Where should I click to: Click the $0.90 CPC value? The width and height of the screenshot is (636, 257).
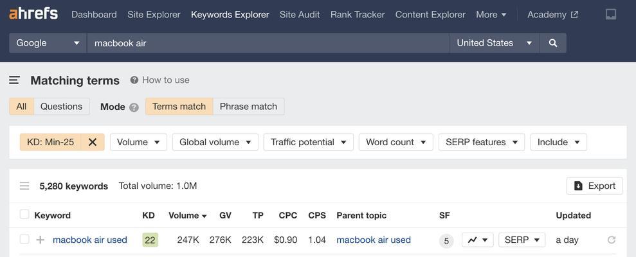pos(286,240)
